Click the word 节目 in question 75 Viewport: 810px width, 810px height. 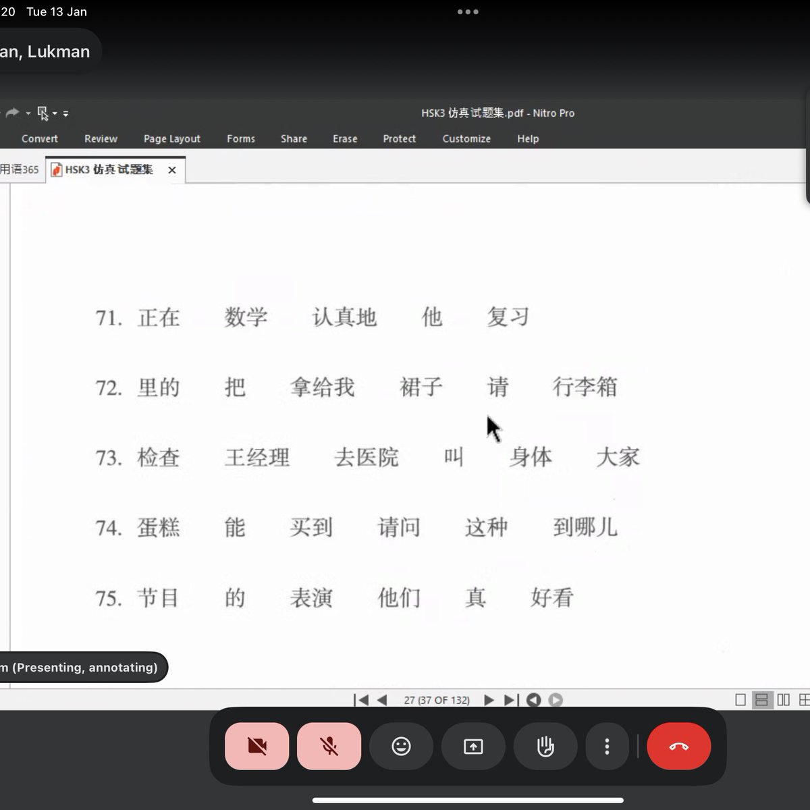click(159, 598)
